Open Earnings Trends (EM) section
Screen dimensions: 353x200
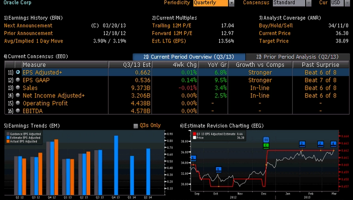click(x=32, y=126)
